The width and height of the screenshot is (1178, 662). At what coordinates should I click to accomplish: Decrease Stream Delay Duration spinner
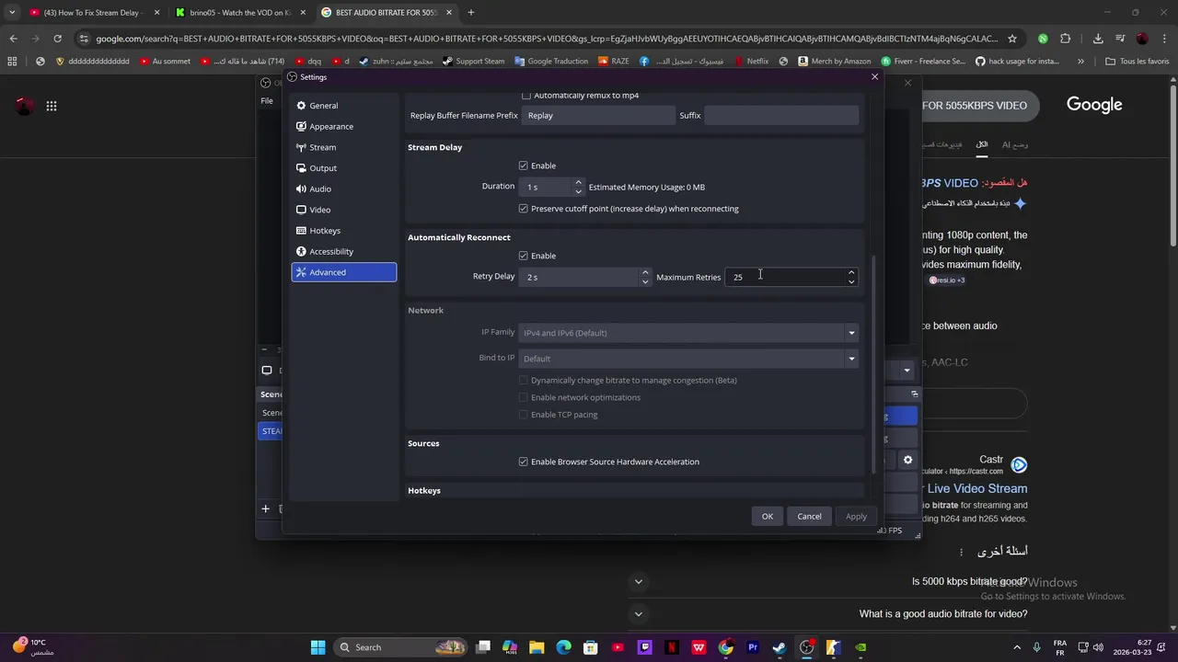[578, 191]
